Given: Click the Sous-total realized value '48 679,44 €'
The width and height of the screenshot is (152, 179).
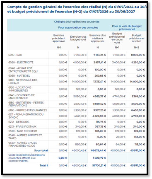Looking at the screenshot, I should [x=98, y=150].
